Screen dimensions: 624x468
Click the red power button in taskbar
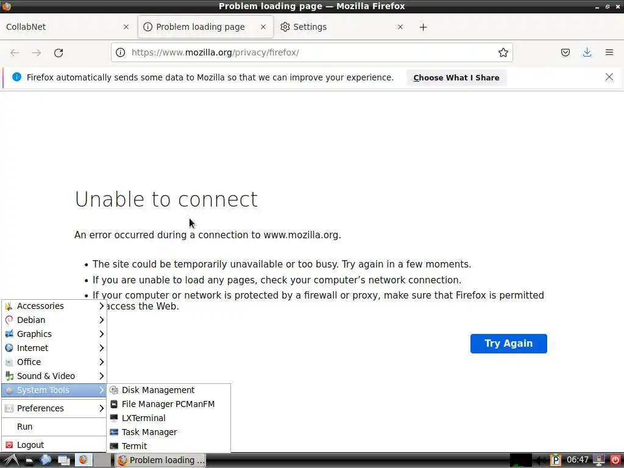[615, 460]
